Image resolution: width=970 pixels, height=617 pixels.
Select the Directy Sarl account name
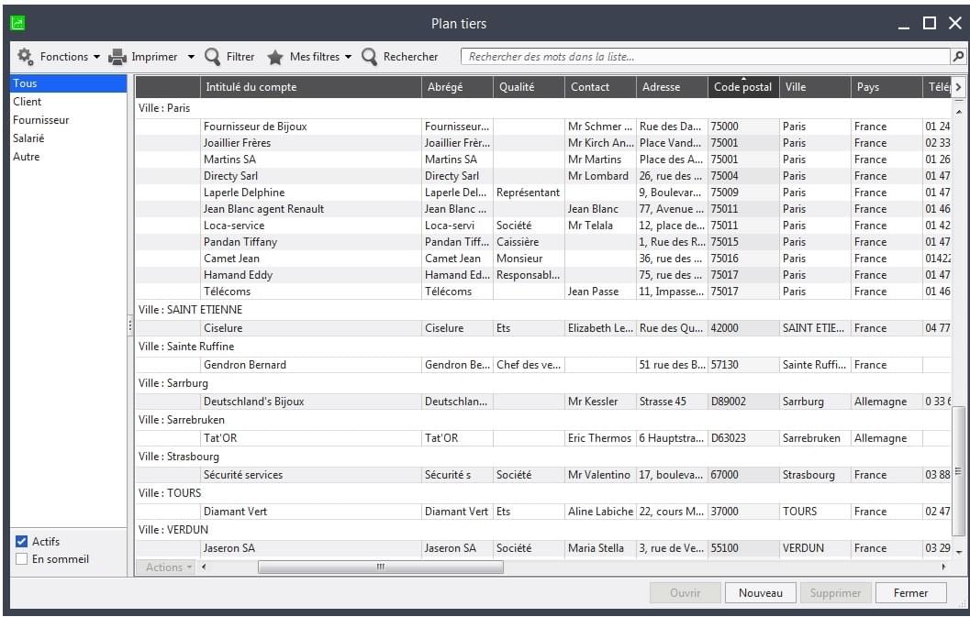click(230, 176)
